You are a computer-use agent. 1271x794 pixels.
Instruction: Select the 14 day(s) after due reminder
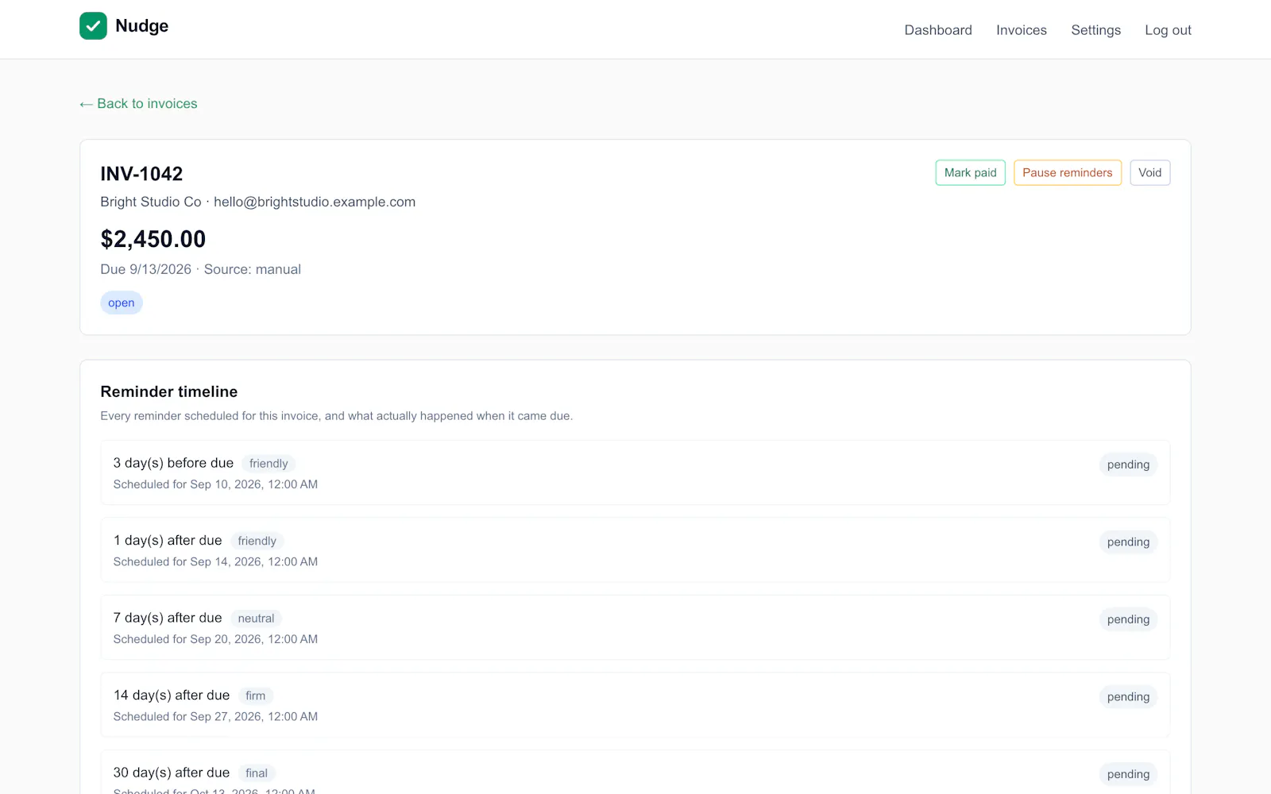635,704
